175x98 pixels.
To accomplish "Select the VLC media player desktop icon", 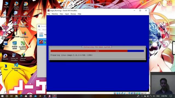I will [x=5, y=25].
